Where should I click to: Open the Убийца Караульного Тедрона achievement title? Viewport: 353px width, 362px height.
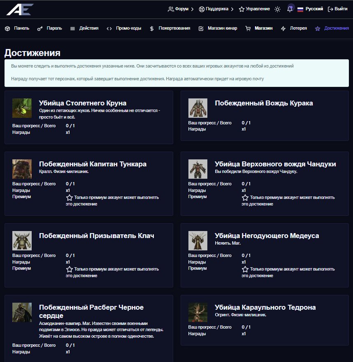[x=265, y=307]
